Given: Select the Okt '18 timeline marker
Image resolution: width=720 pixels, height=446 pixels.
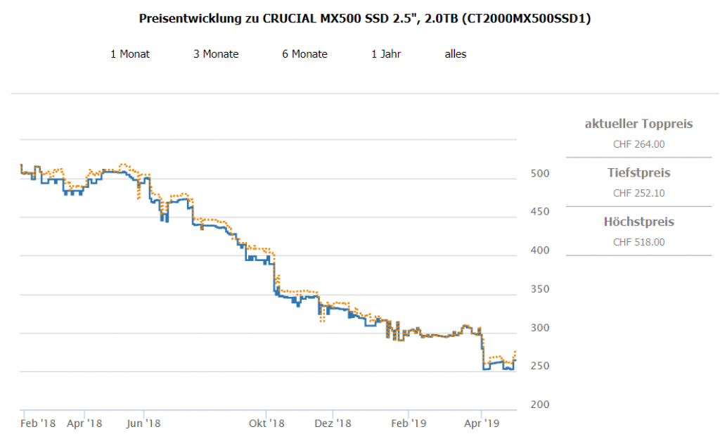Looking at the screenshot, I should (x=267, y=423).
